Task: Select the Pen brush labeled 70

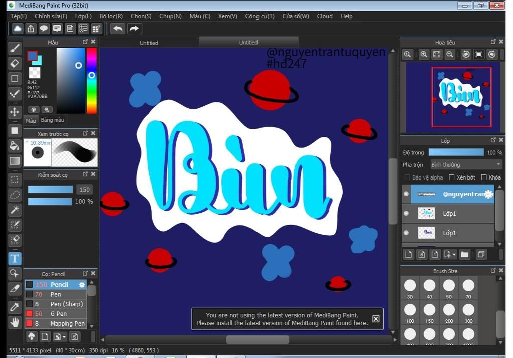Action: tap(56, 294)
